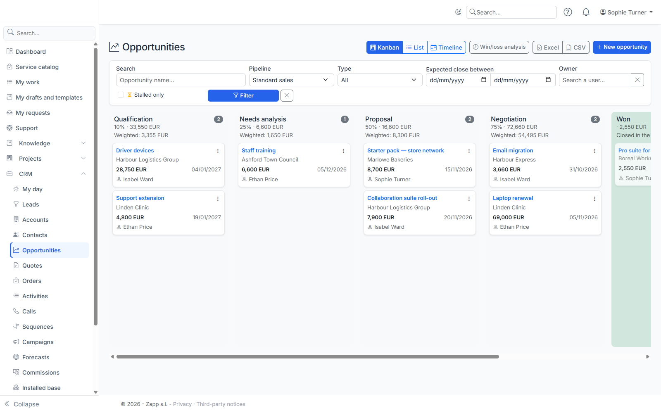Image resolution: width=661 pixels, height=413 pixels.
Task: Switch to List view
Action: (415, 47)
